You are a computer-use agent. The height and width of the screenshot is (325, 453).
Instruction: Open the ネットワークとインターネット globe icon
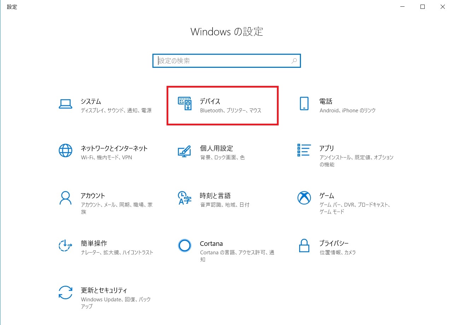tap(65, 150)
